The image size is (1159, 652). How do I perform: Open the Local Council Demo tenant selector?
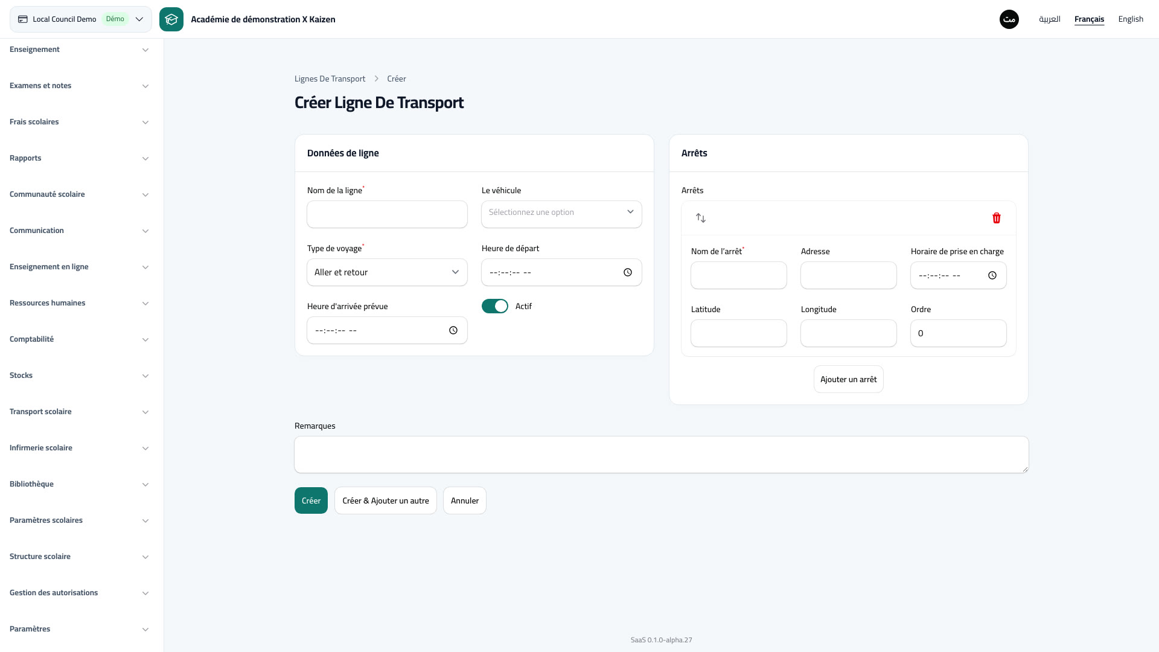[81, 19]
